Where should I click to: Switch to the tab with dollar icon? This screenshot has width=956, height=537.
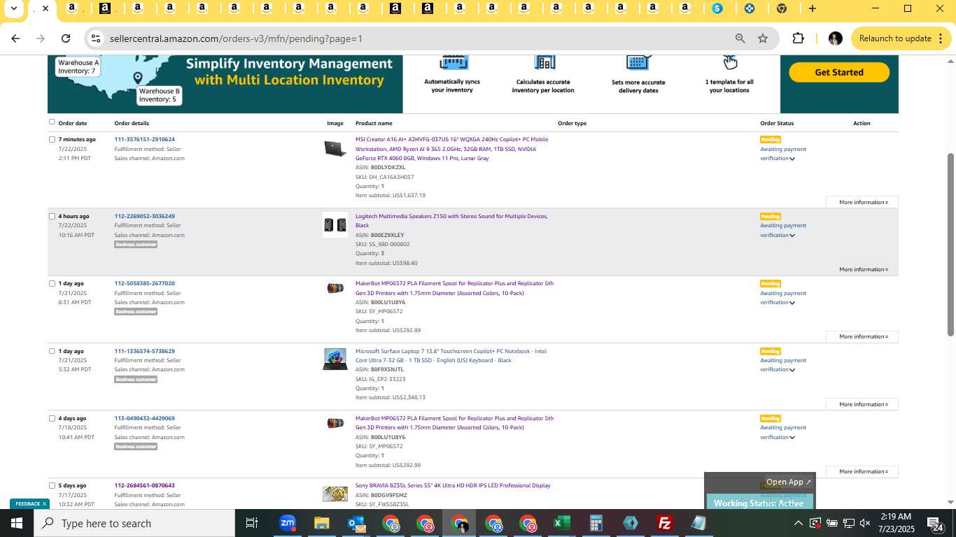coord(717,8)
